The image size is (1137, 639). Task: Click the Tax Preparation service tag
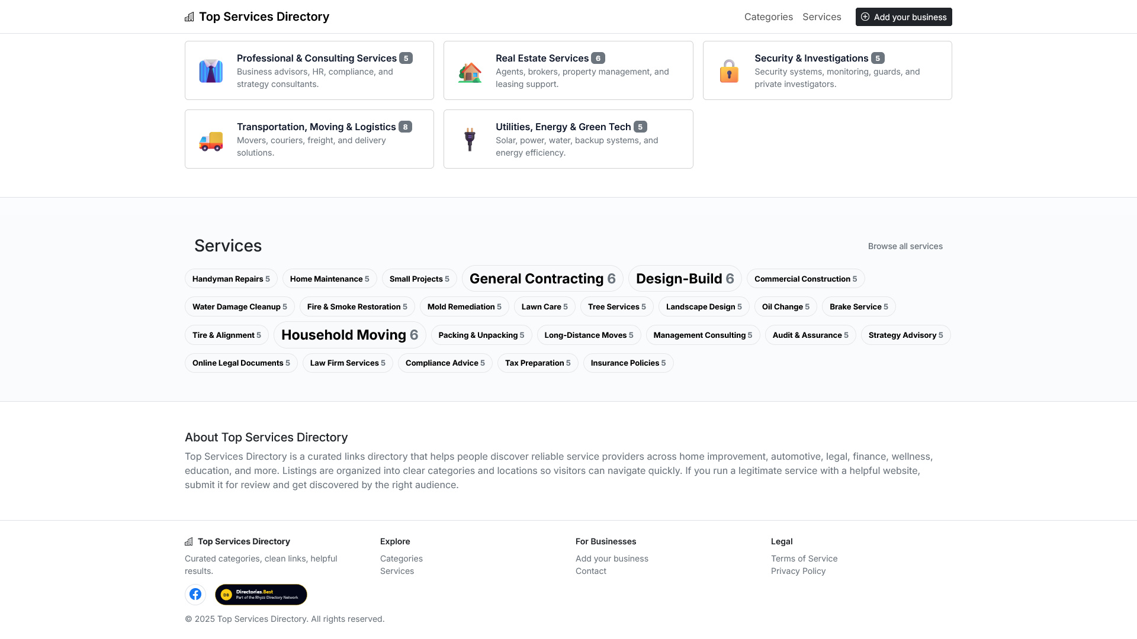click(x=538, y=363)
